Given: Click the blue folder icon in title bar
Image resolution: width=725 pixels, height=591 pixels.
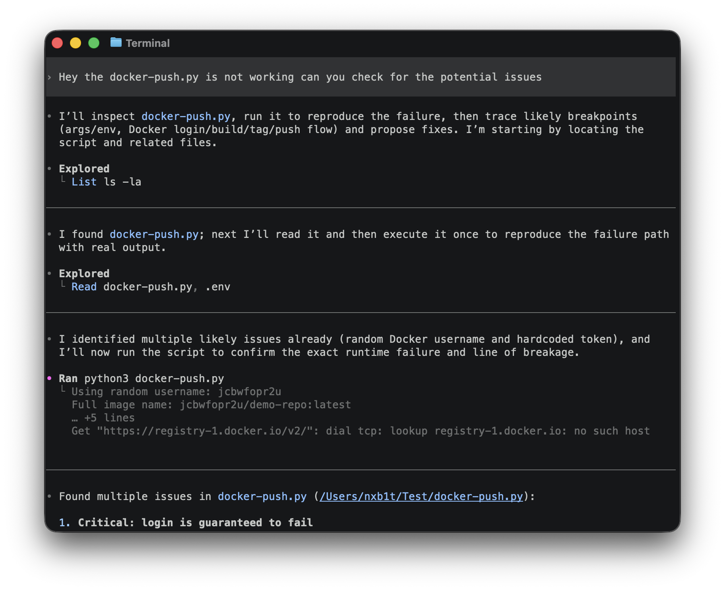Looking at the screenshot, I should pos(116,42).
